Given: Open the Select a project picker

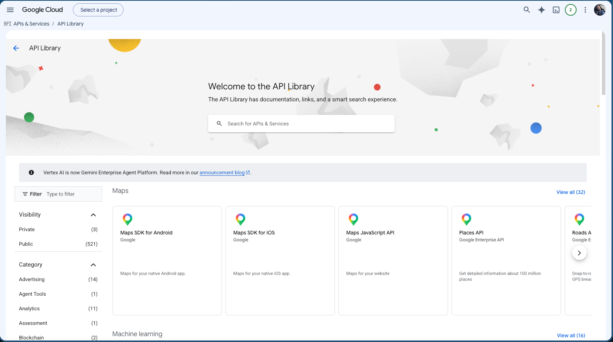Looking at the screenshot, I should pos(98,10).
